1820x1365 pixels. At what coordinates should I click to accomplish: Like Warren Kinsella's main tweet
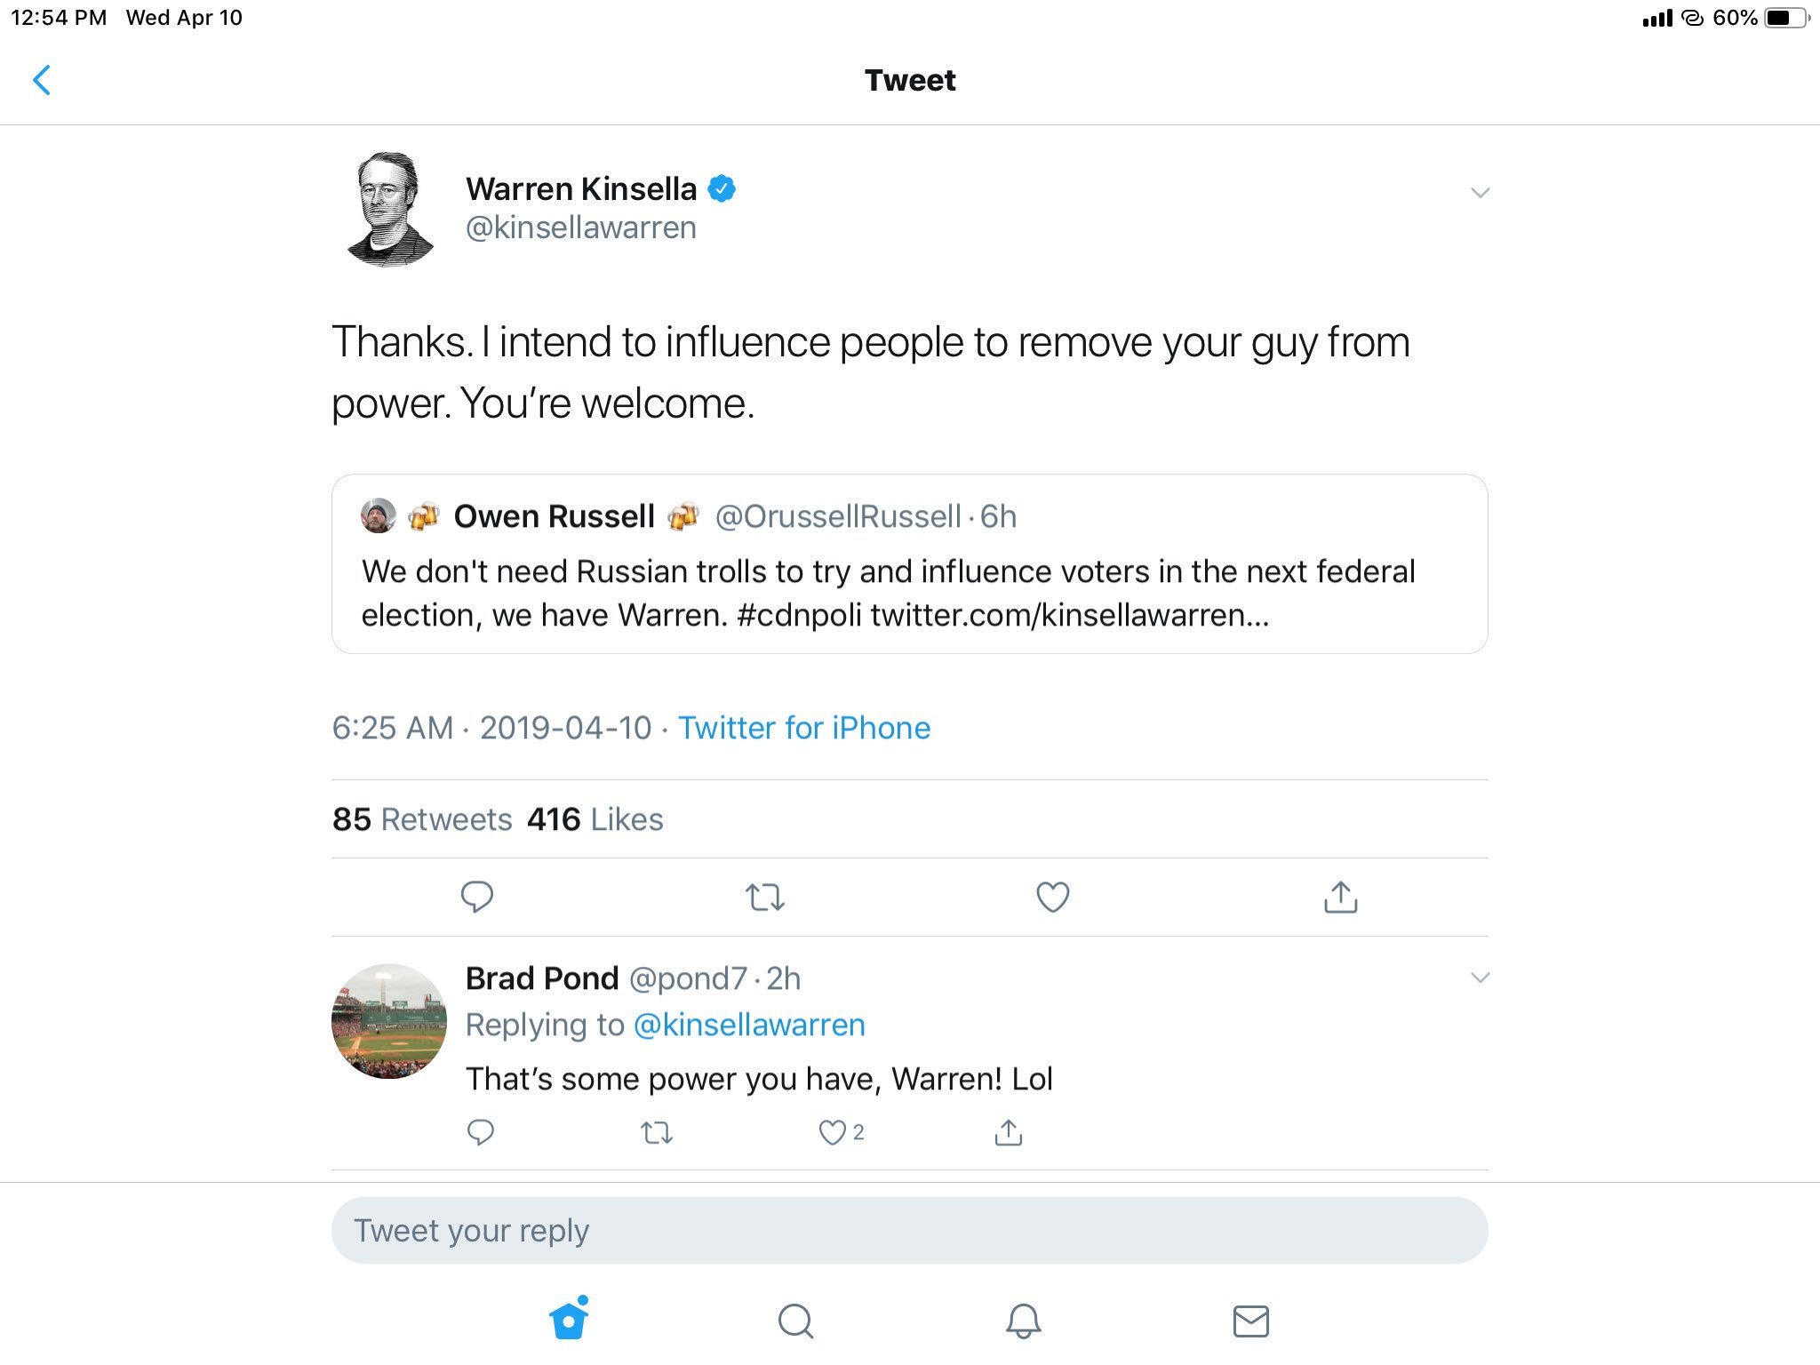pos(1052,897)
